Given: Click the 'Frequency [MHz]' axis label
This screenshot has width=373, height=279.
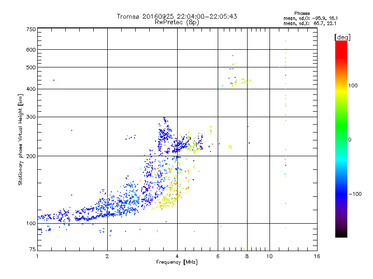Looking at the screenshot, I should pyautogui.click(x=177, y=262).
